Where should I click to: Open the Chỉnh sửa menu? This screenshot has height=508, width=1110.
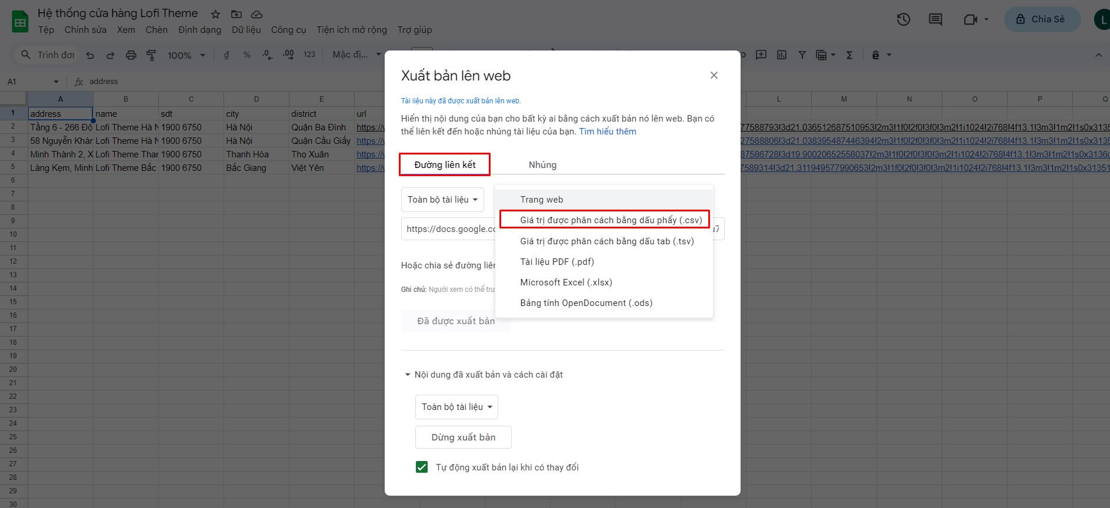click(x=85, y=30)
